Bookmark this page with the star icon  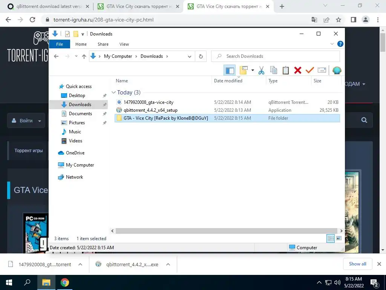point(339,20)
